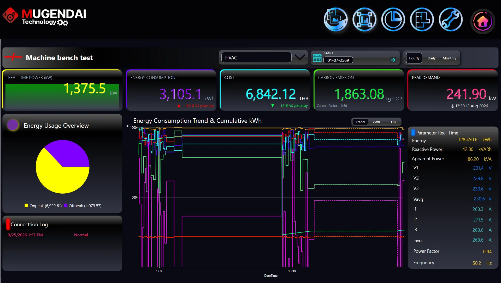The width and height of the screenshot is (501, 283).
Task: Click the Apparent Power 186.20 value
Action: click(x=472, y=159)
